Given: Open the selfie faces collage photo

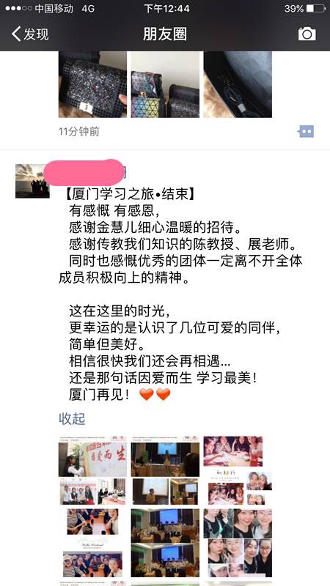Looking at the screenshot, I should 238,543.
